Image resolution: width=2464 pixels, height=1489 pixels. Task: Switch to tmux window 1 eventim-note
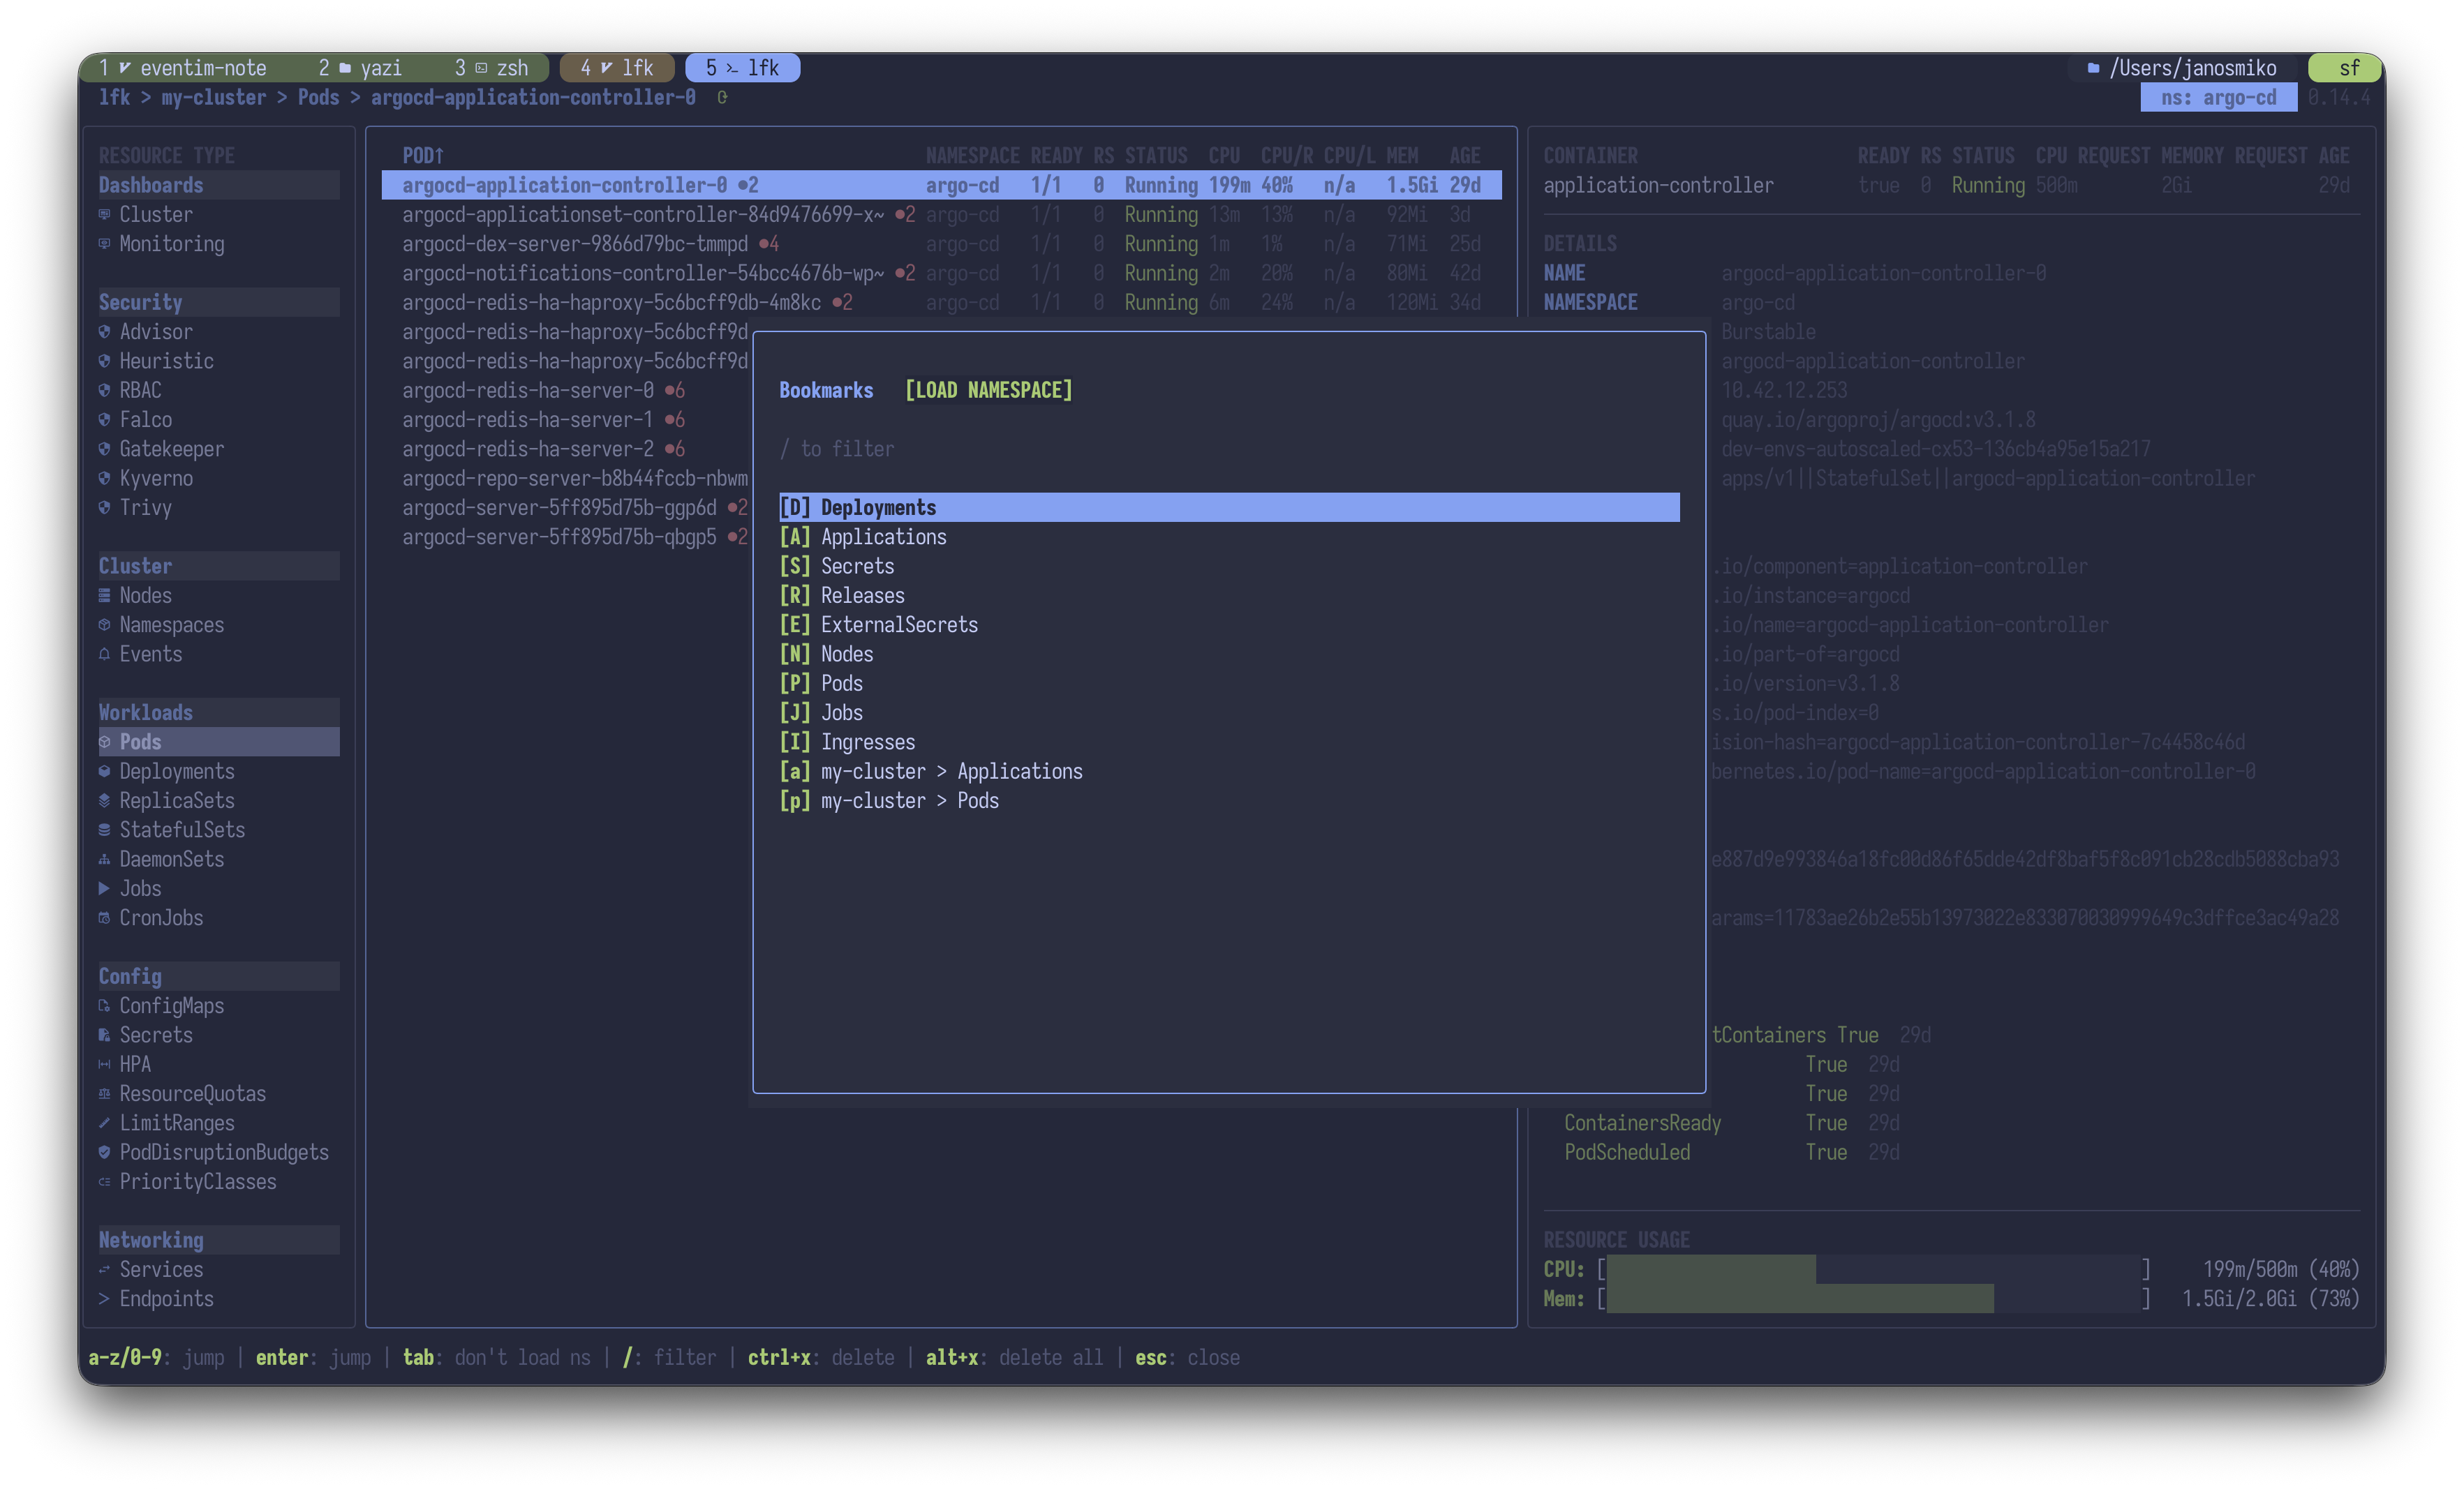point(183,68)
